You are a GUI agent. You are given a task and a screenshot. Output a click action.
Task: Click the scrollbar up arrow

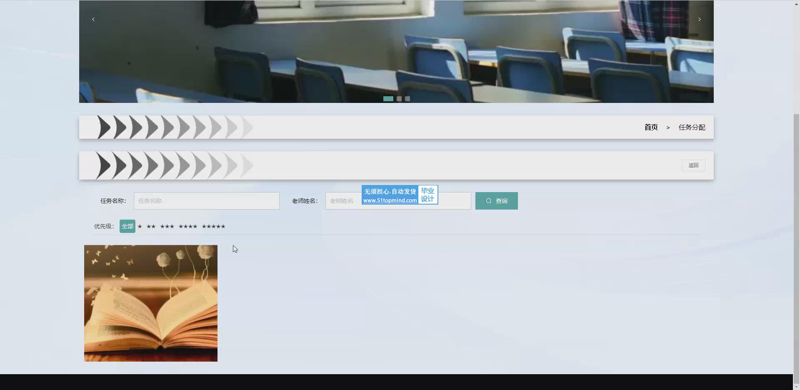click(x=796, y=3)
